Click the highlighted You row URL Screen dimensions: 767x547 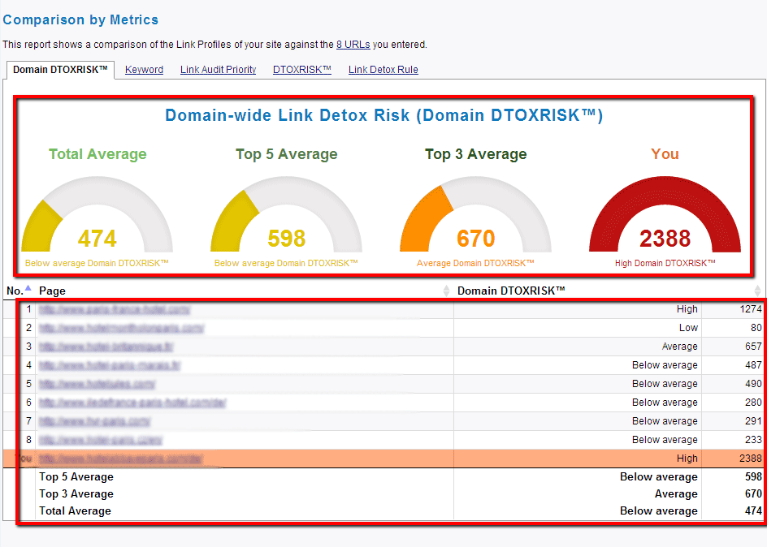click(121, 459)
